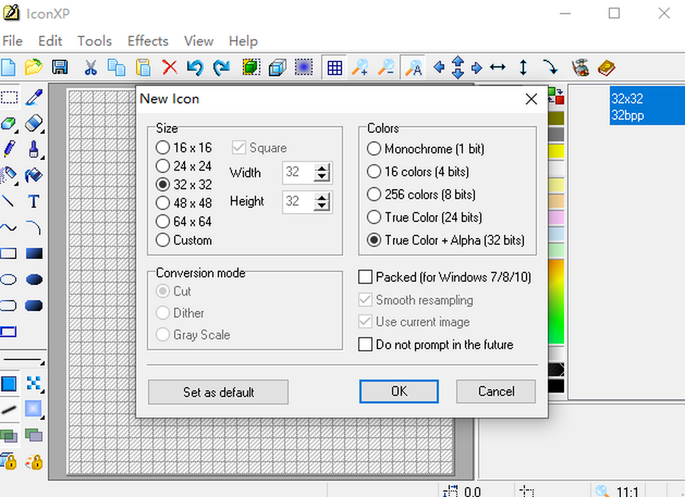Click the Cut scissors icon
The image size is (685, 497).
pyautogui.click(x=90, y=68)
